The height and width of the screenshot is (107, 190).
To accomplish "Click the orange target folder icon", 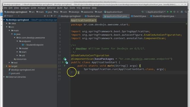I will 9,66.
